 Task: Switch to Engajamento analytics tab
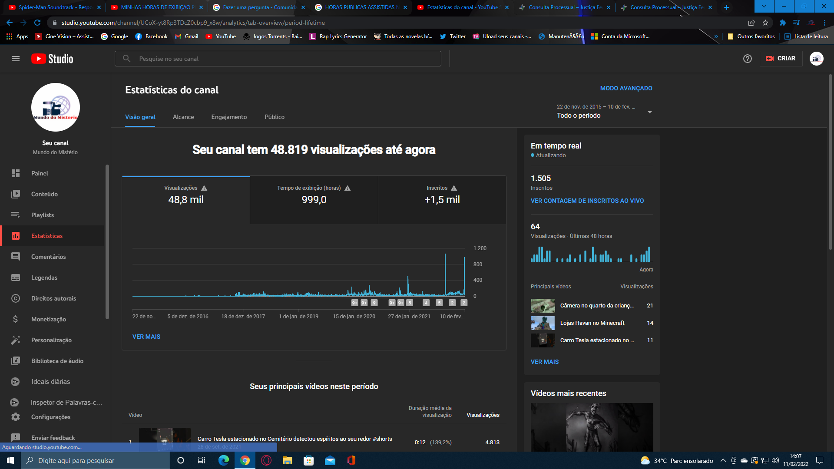229,117
